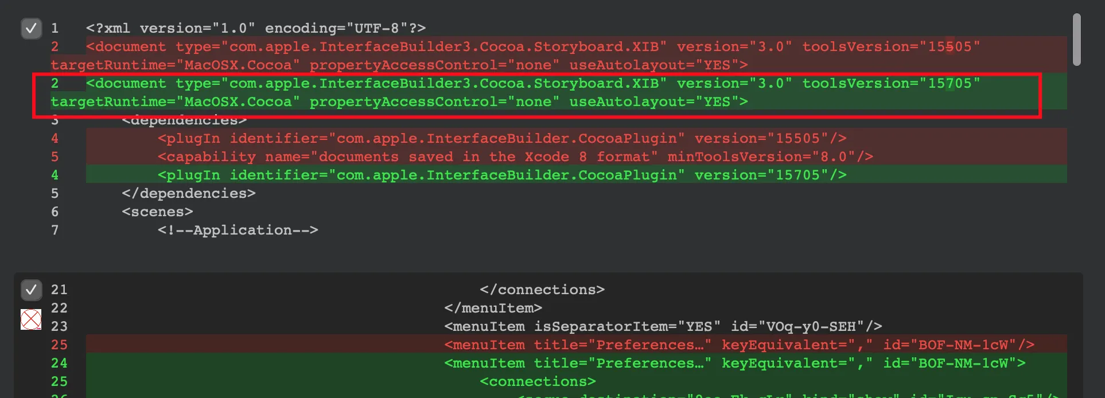Screen dimensions: 1105x398
Task: Select removed document line with toolsVersion 15505
Action: pos(532,47)
